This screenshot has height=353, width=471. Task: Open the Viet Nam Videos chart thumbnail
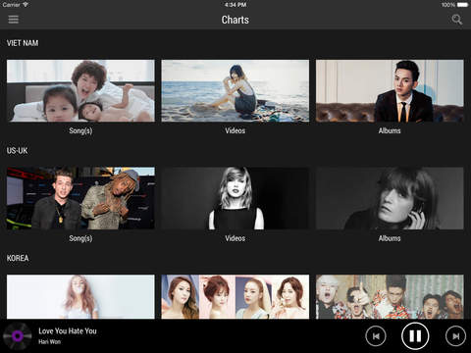coord(235,90)
